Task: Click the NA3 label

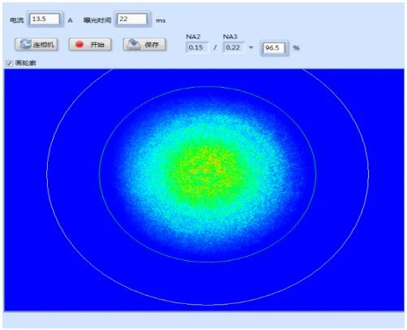Action: (230, 37)
